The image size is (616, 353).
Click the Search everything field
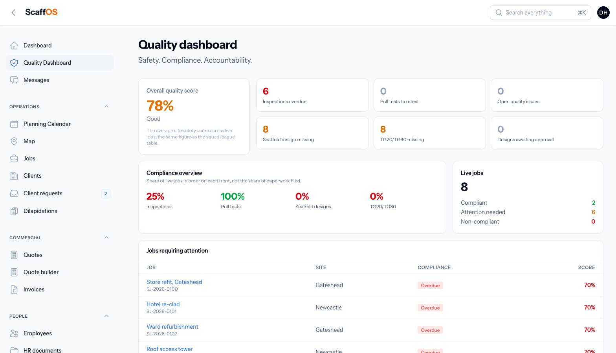(x=541, y=13)
